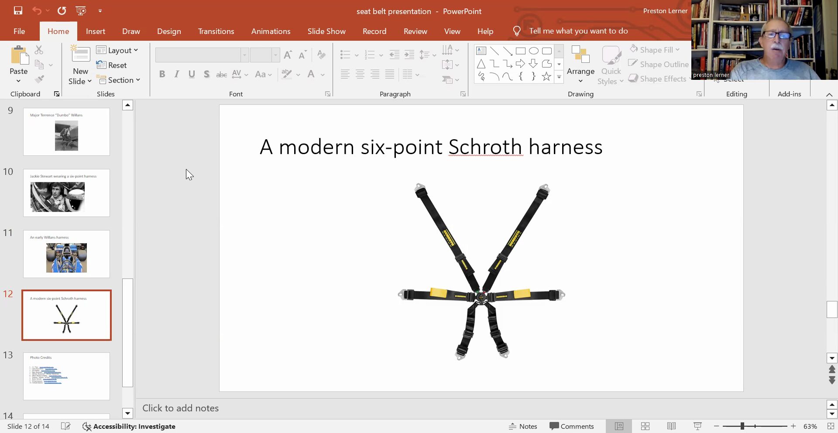Switch to Reading View icon
The image size is (838, 433).
[671, 426]
